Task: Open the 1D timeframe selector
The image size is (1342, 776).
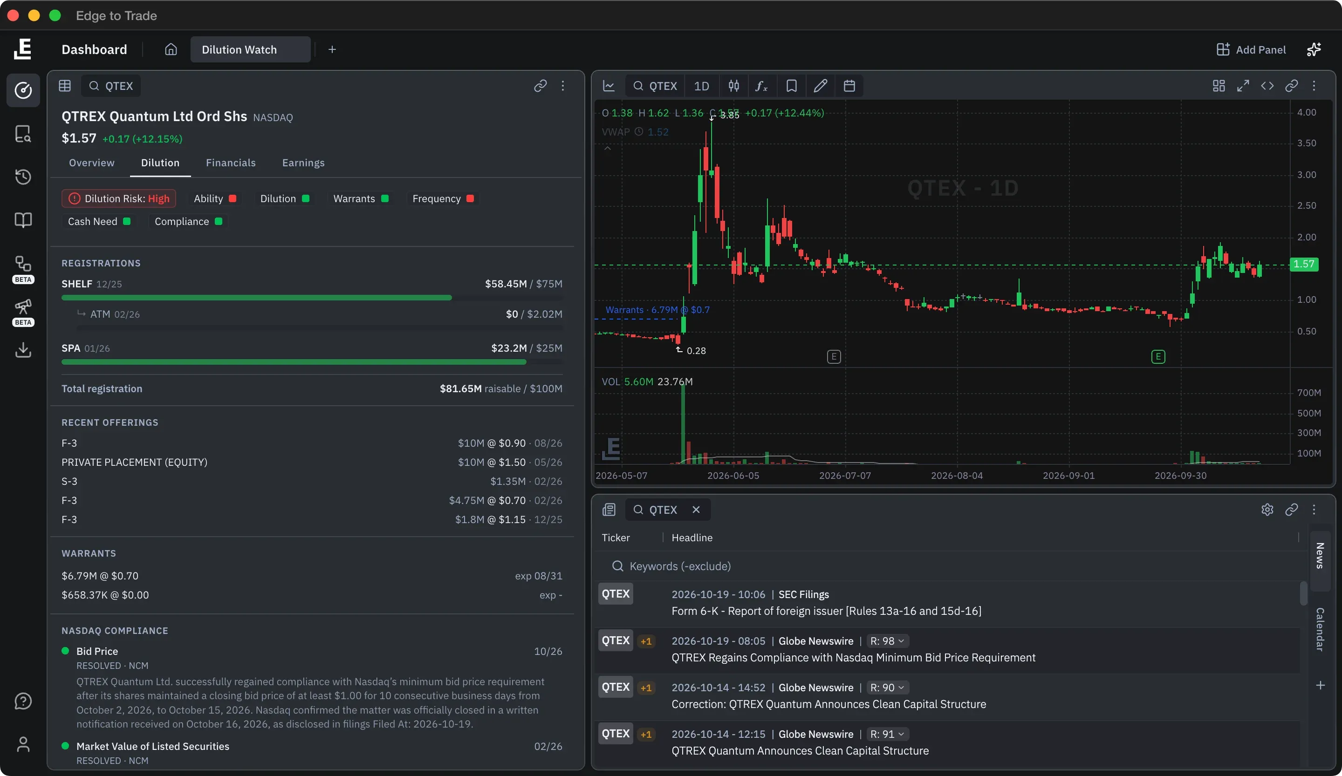Action: pyautogui.click(x=701, y=86)
